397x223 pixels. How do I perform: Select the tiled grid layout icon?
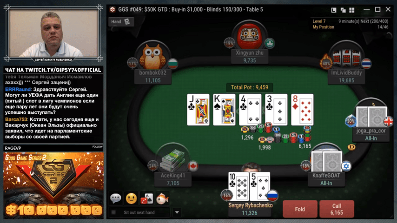tap(352, 10)
